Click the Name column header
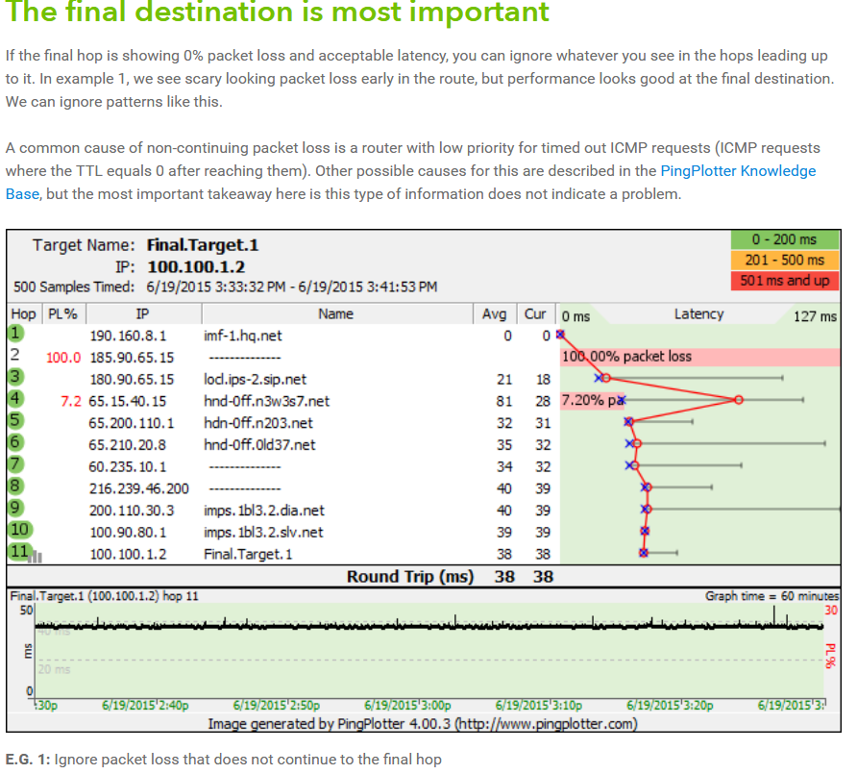 point(336,313)
